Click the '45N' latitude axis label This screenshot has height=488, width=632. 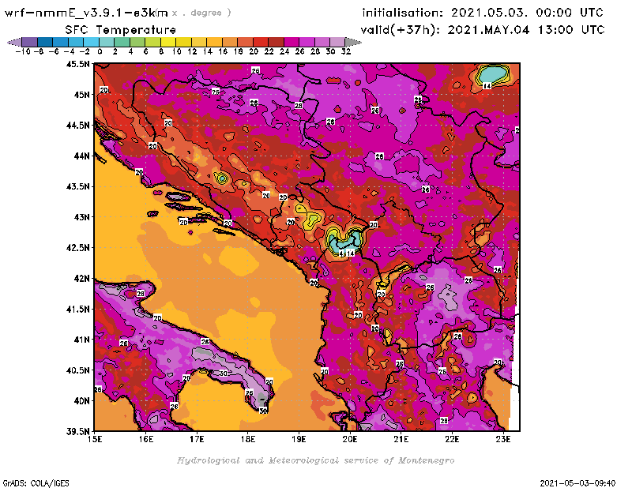(x=81, y=95)
